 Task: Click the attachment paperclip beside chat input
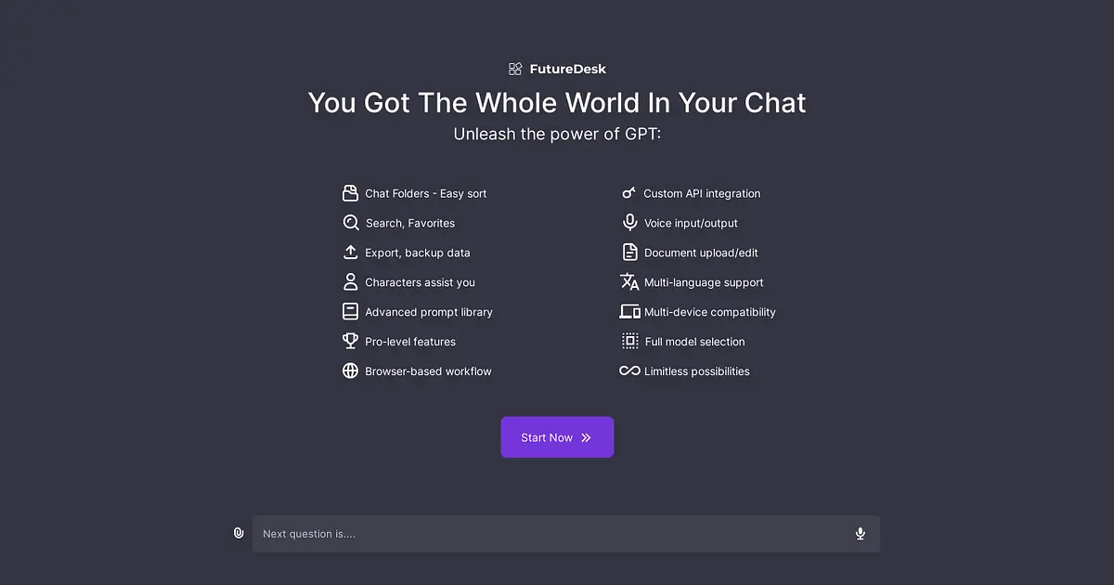click(x=239, y=533)
